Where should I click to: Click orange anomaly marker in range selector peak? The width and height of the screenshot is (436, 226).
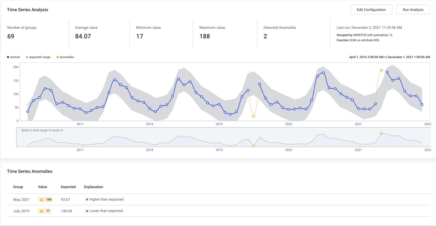[x=381, y=133]
